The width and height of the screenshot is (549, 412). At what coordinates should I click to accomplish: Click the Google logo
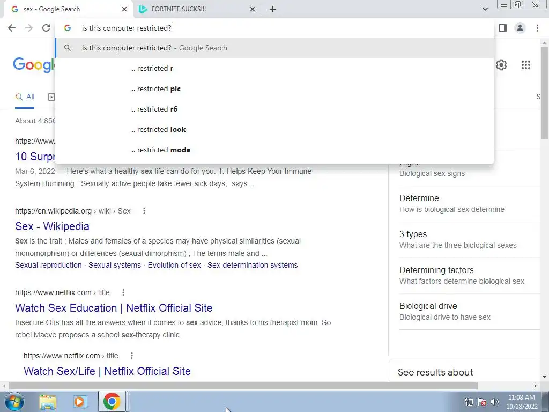pyautogui.click(x=34, y=65)
